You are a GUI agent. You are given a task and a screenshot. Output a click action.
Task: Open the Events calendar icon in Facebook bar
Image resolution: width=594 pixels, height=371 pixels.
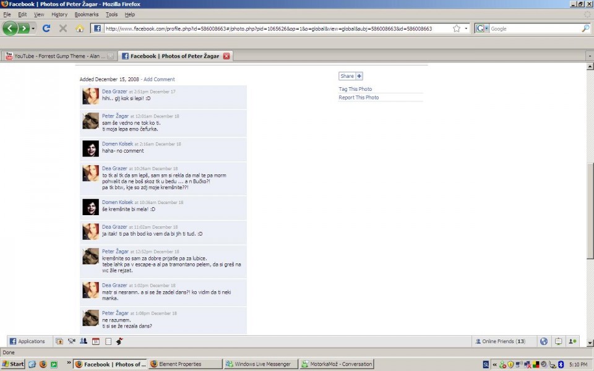(96, 341)
